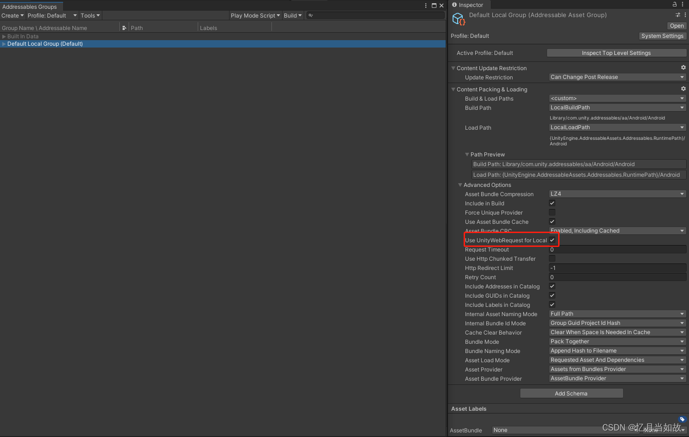Toggle the Inspector lock icon
This screenshot has height=437, width=689.
(675, 4)
